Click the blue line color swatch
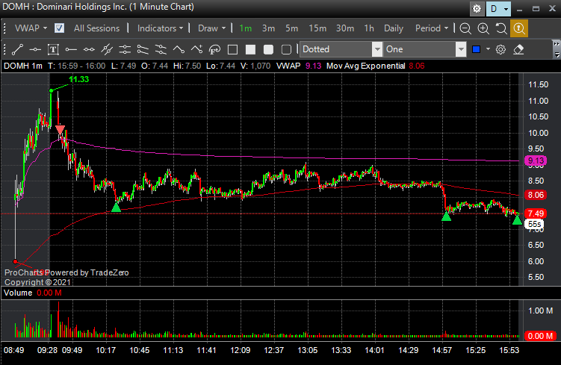The width and height of the screenshot is (561, 365). coord(476,49)
